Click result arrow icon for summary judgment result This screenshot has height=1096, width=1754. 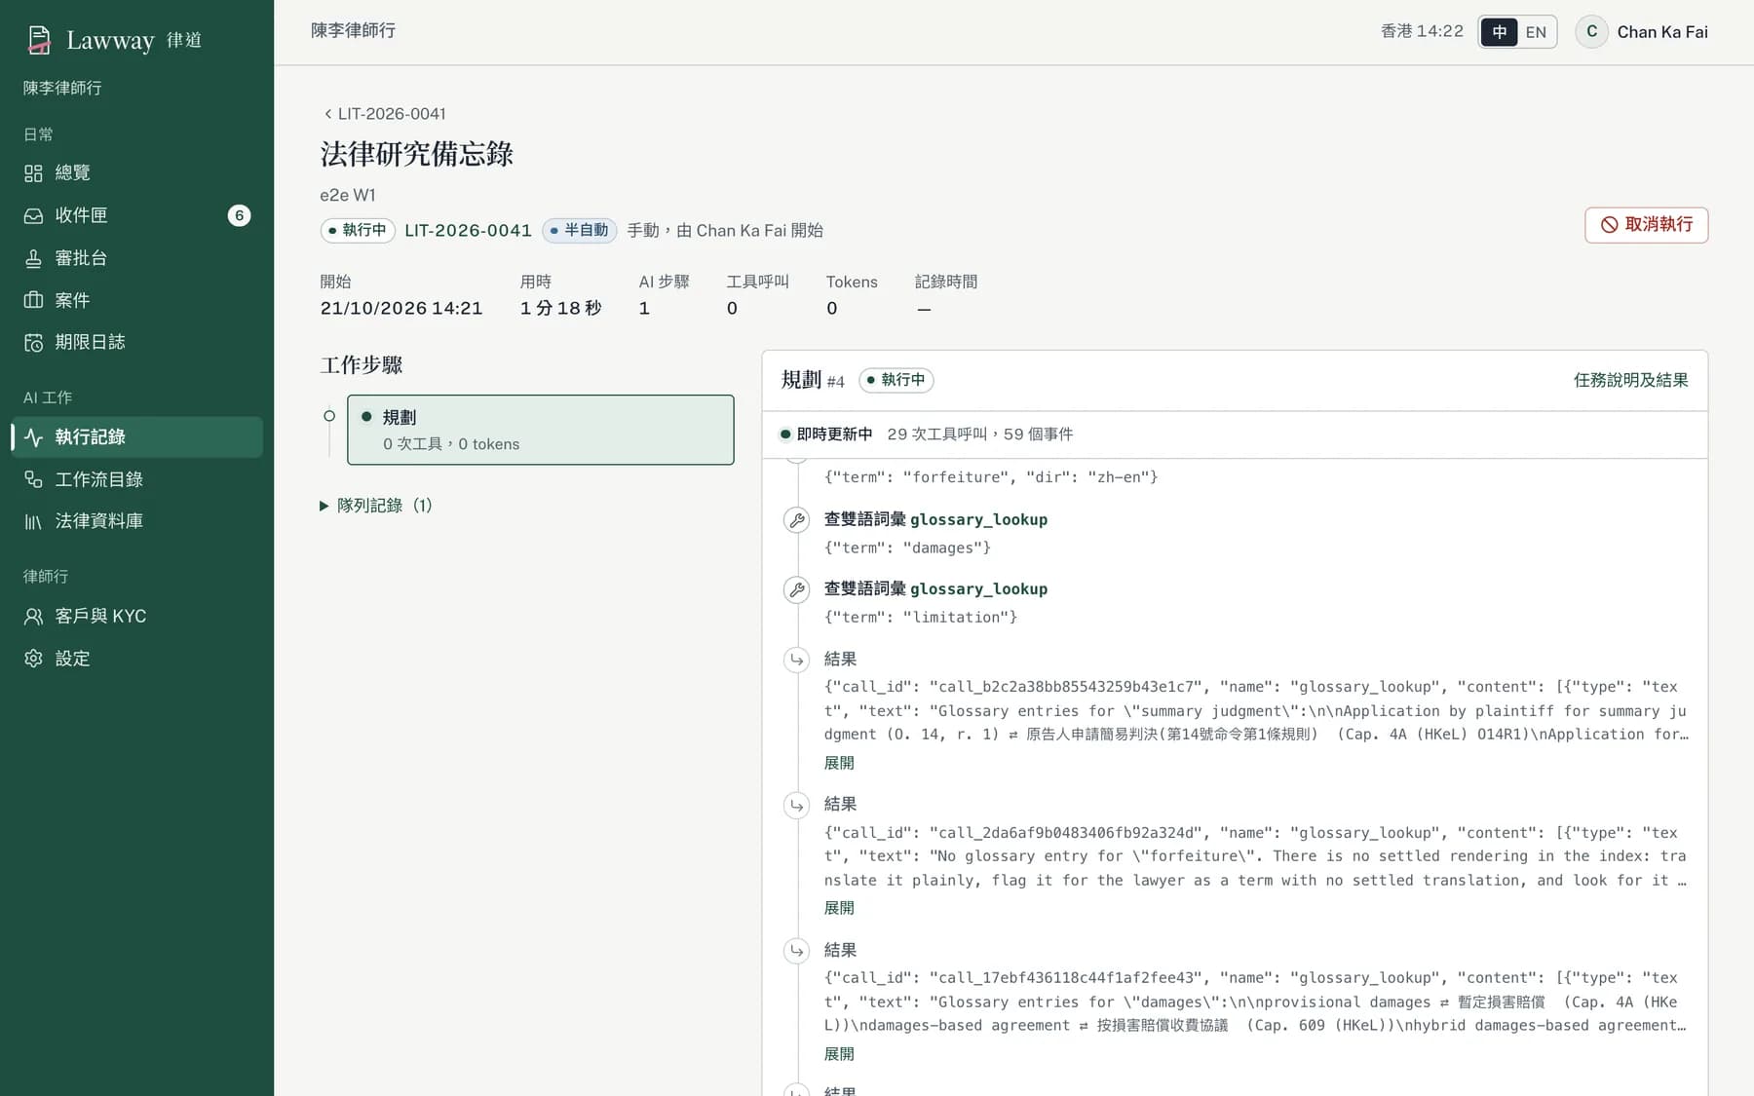click(x=797, y=660)
